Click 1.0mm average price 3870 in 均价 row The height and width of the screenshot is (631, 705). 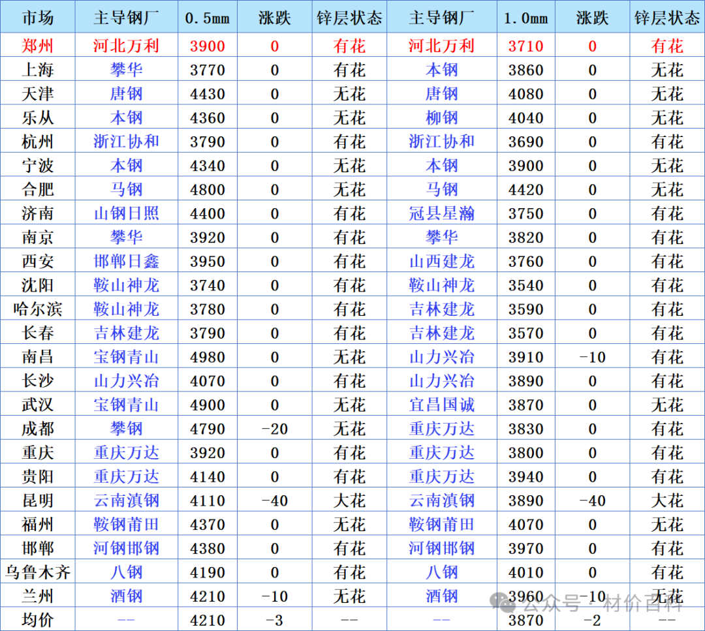pos(526,620)
